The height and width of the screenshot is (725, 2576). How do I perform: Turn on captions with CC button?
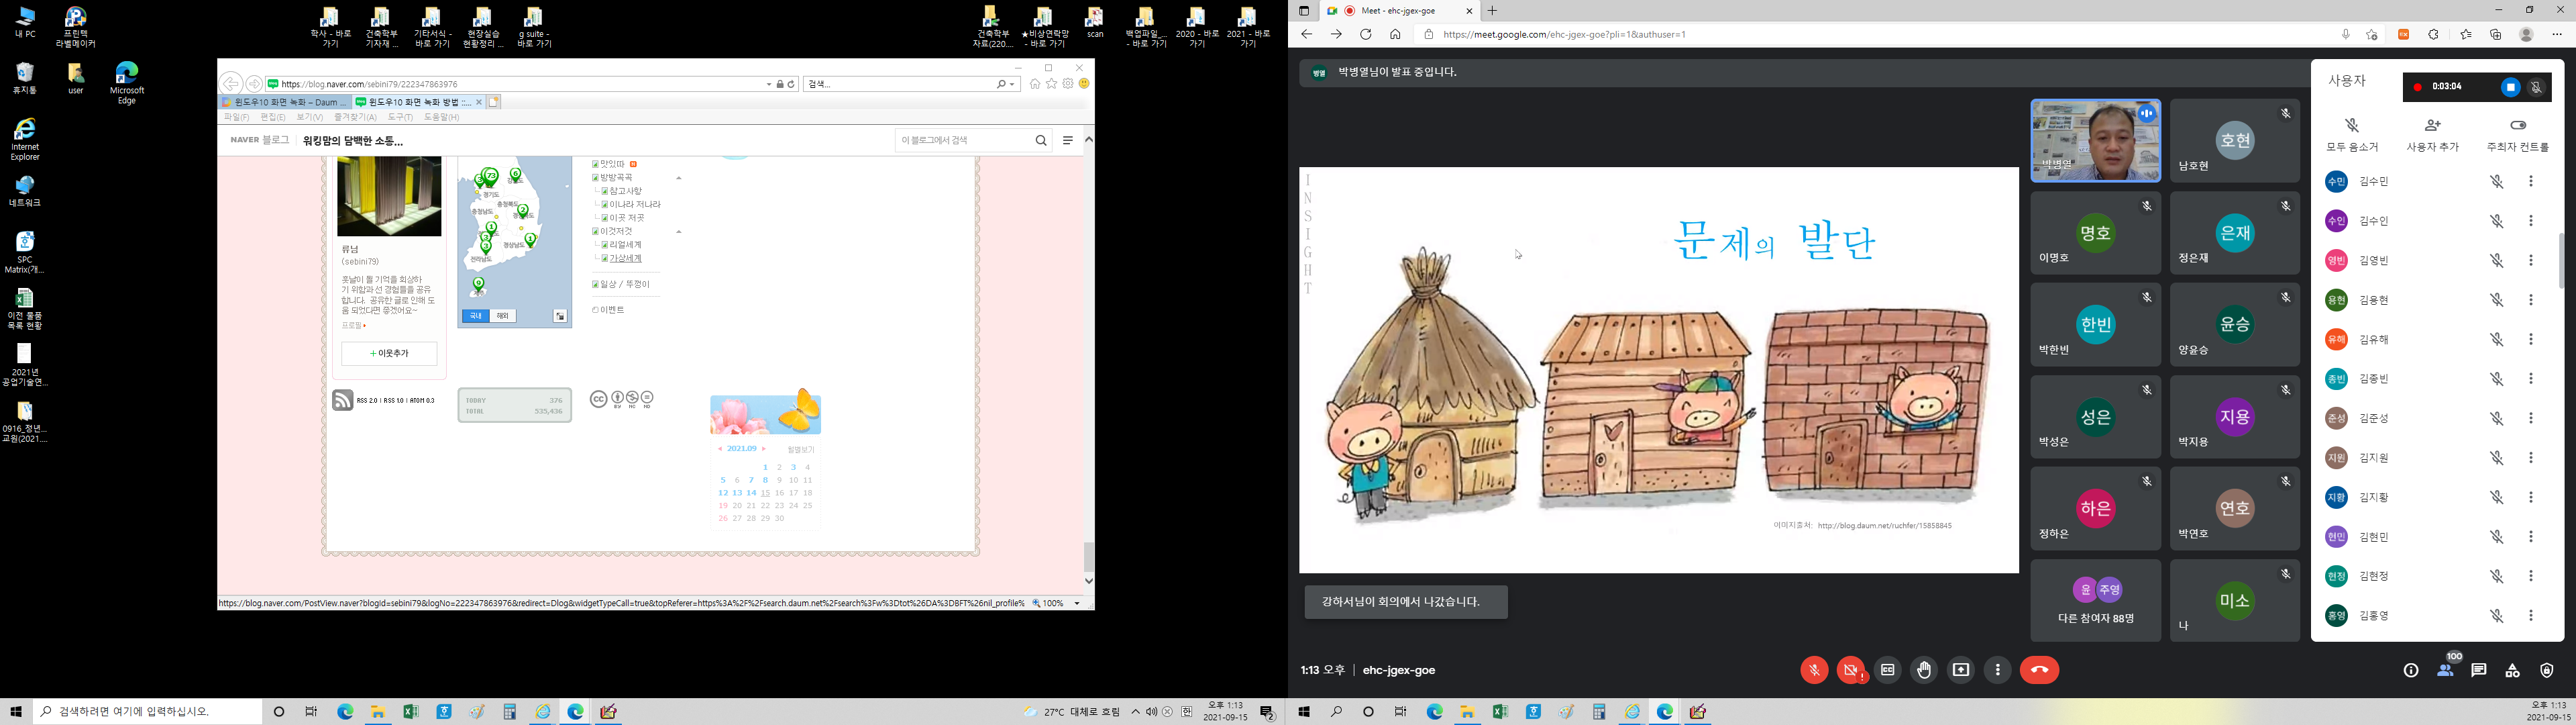coord(1887,670)
